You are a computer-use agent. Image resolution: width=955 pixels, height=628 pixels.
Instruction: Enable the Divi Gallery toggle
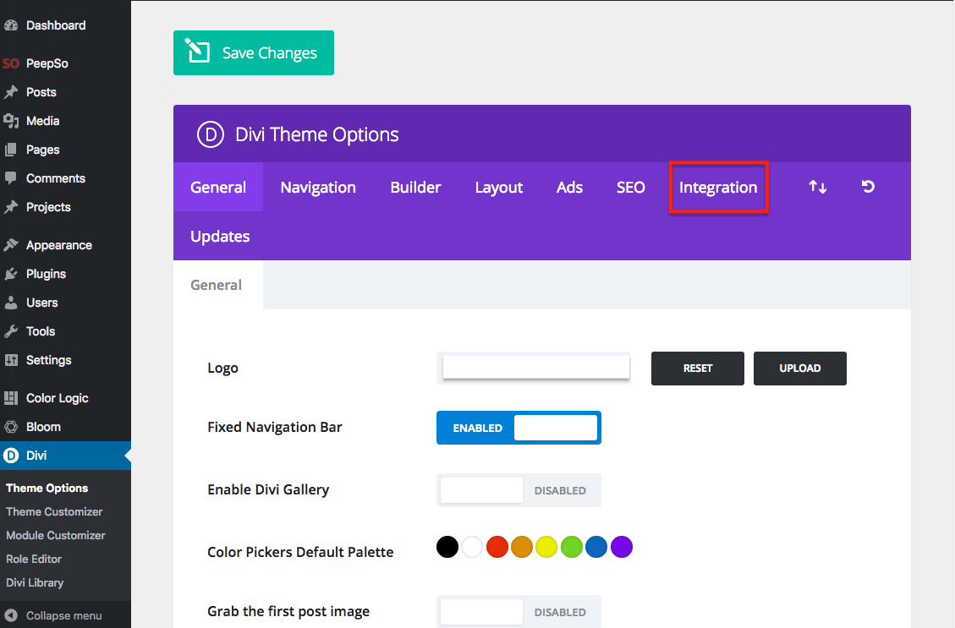pos(519,490)
